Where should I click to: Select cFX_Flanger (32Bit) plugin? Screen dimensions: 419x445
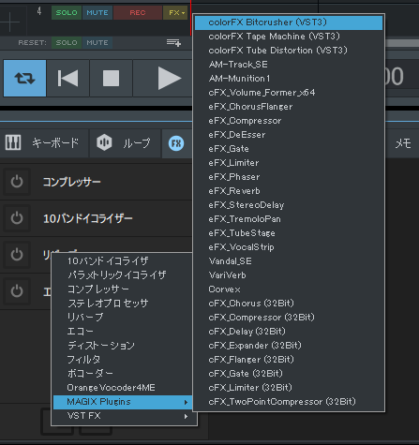pos(289,360)
